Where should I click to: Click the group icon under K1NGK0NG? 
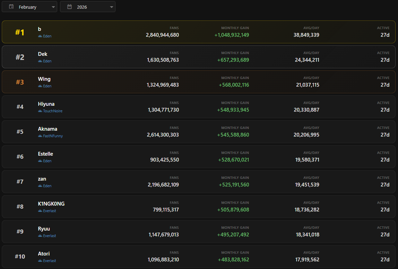pyautogui.click(x=40, y=211)
